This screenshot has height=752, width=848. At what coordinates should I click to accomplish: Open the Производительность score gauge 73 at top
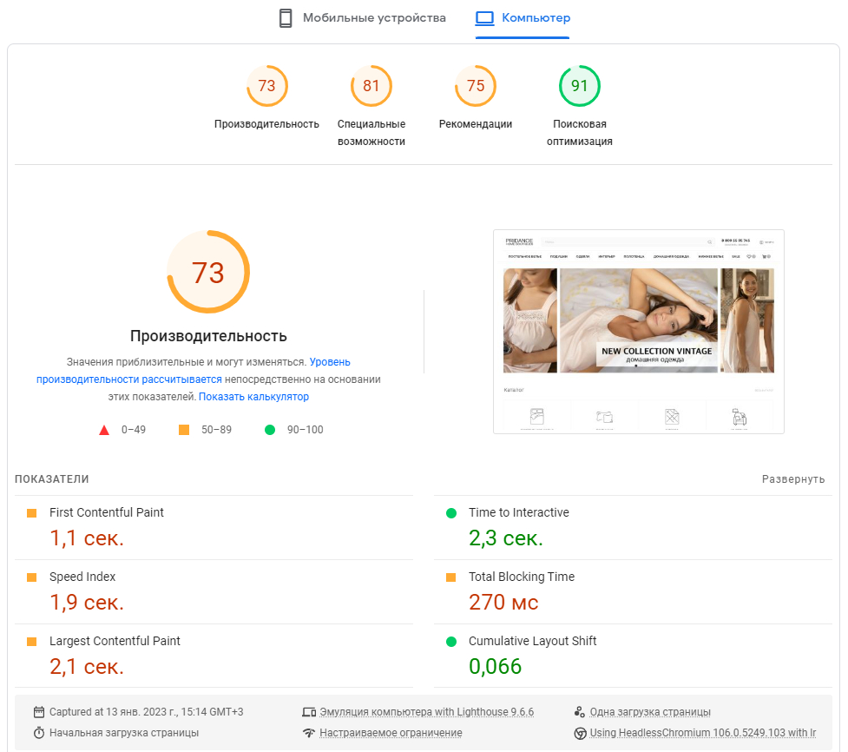point(266,86)
